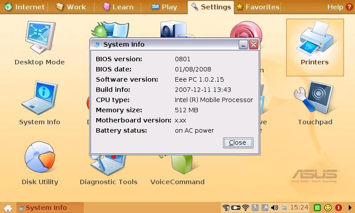This screenshot has height=213, width=355.
Task: Click the software version Eee PC 1.0.2.15
Action: pos(199,79)
